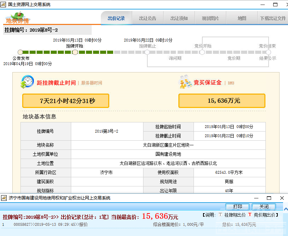This screenshot has width=288, height=236.
Task: Click the 打印 button in the bidding window
Action: click(x=237, y=207)
